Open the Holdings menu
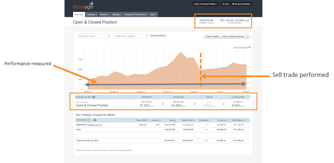334x163 pixels. click(x=92, y=15)
